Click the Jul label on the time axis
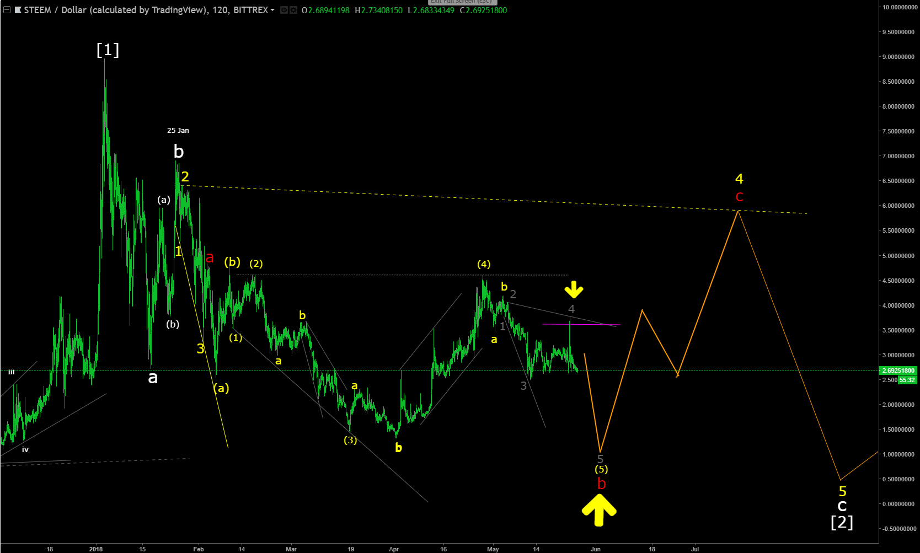The height and width of the screenshot is (553, 920). click(695, 549)
